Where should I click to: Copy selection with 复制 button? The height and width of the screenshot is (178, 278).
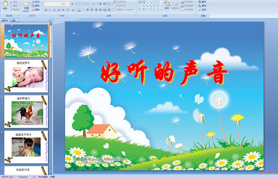(x=14, y=6)
